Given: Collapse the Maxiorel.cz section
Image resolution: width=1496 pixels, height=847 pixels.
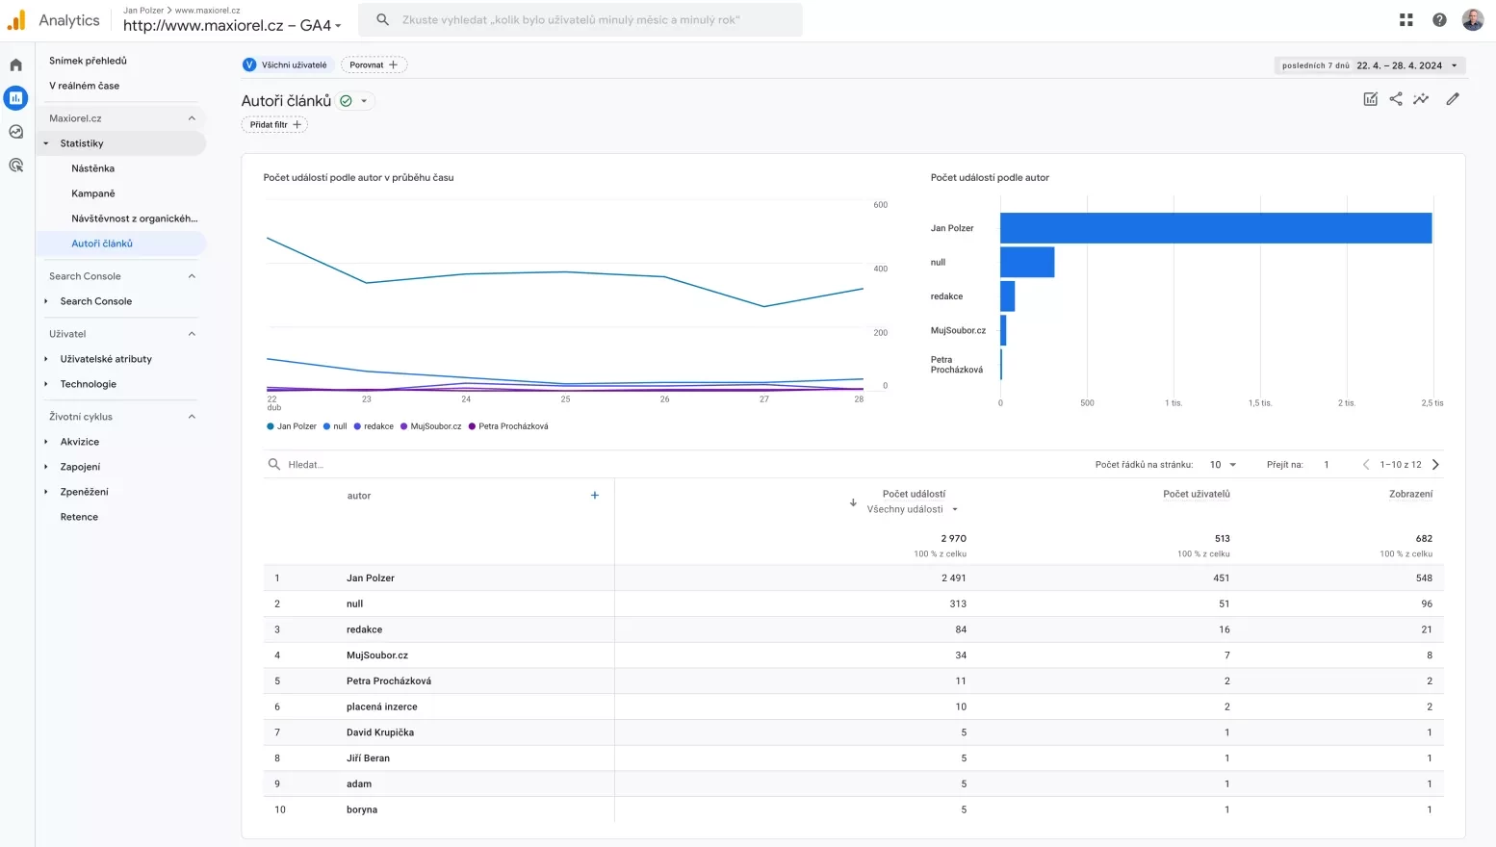Looking at the screenshot, I should [x=192, y=118].
